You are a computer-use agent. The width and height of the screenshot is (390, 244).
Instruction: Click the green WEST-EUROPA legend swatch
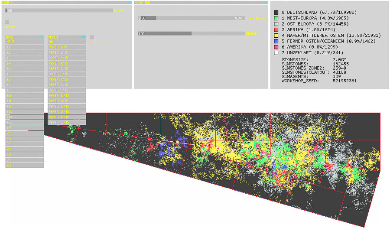pyautogui.click(x=276, y=18)
